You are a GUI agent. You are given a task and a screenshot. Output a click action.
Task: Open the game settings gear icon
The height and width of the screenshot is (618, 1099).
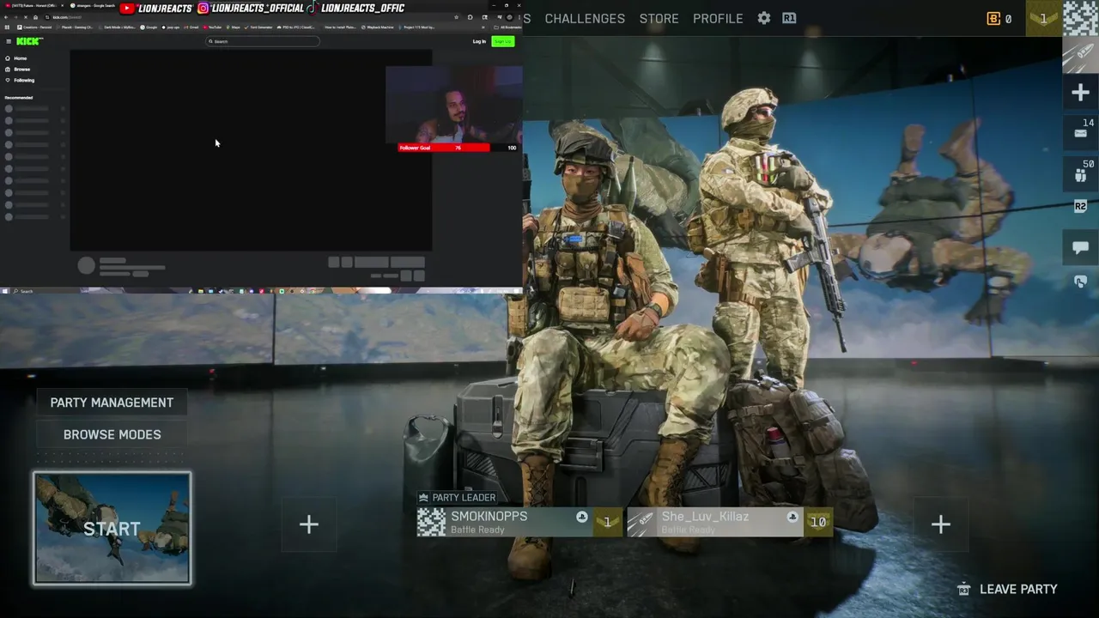click(764, 18)
